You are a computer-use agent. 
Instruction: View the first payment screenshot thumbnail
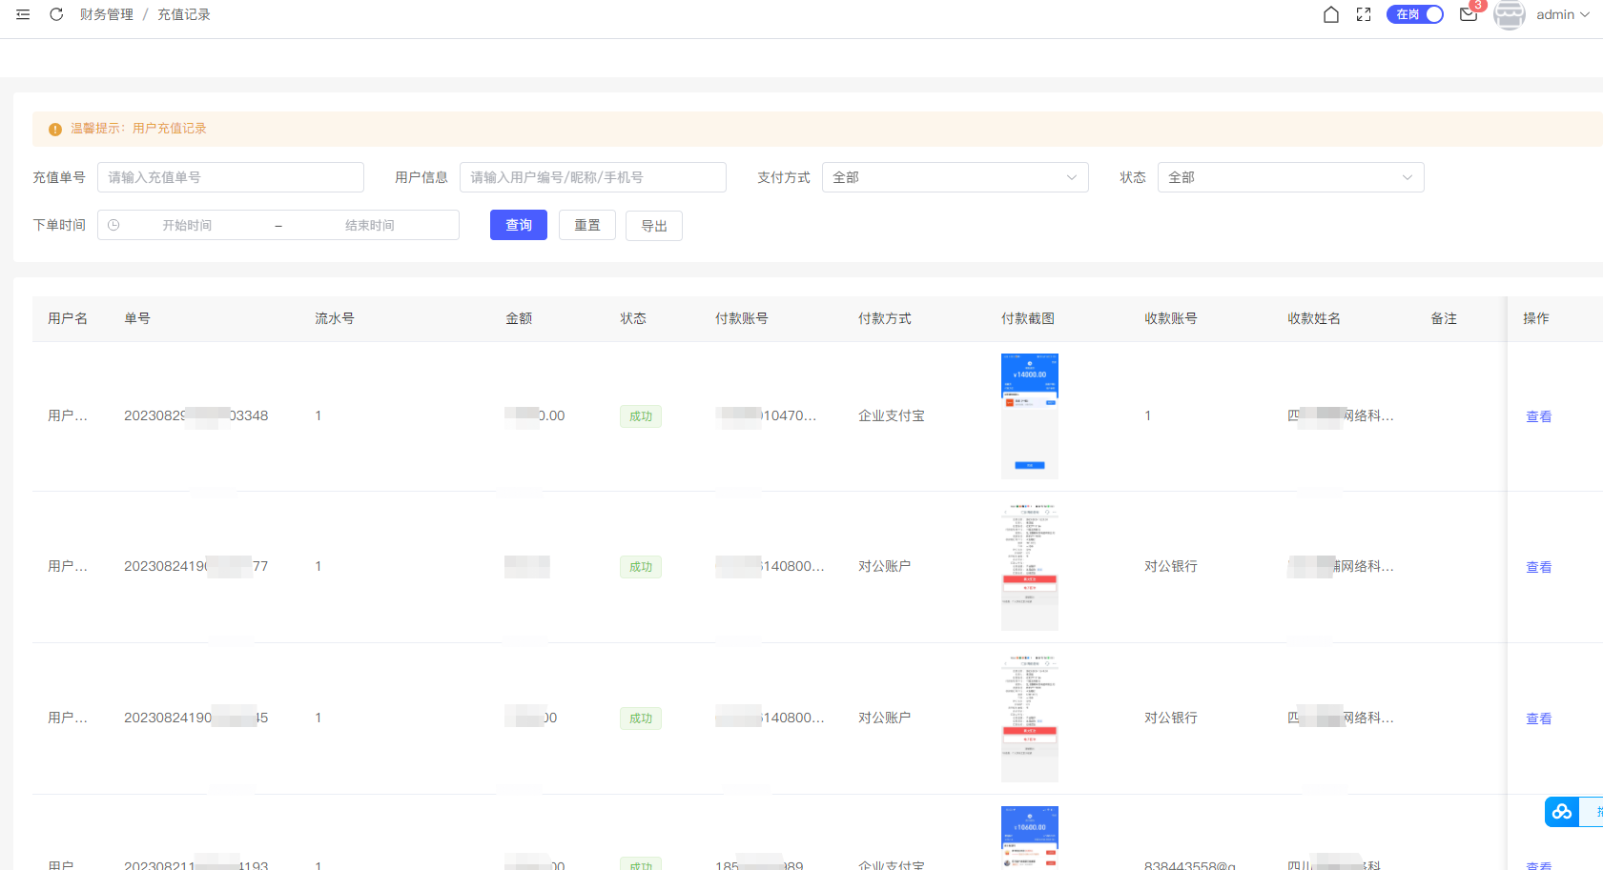(1029, 415)
